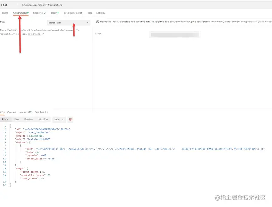Open the response Cookies tab
This screenshot has width=272, height=207.
pyautogui.click(x=12, y=112)
